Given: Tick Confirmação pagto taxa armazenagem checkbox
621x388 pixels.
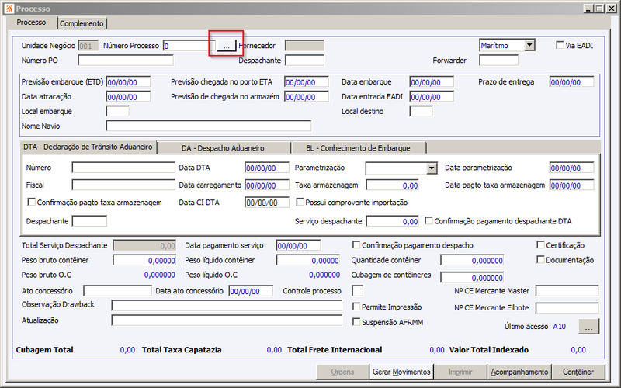Looking at the screenshot, I should (x=31, y=202).
